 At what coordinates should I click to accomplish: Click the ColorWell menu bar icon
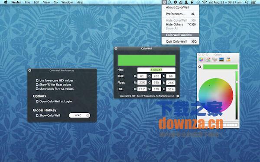coord(164,2)
